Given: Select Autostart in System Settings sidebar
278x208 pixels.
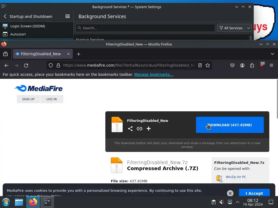Looking at the screenshot, I should click(x=37, y=34).
